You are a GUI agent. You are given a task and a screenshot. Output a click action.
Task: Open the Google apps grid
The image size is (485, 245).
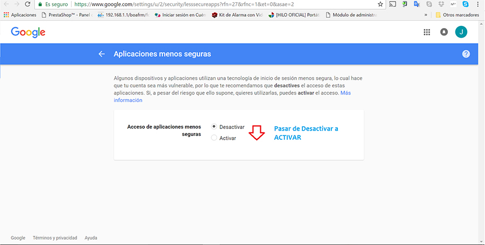tap(427, 32)
